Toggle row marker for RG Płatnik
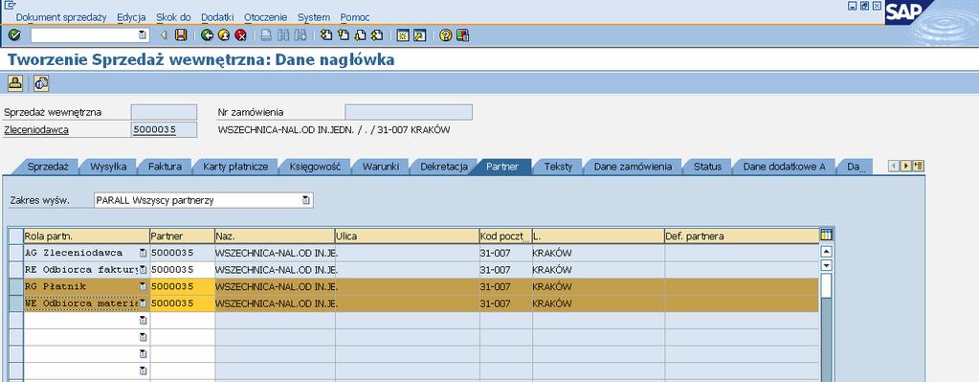The height and width of the screenshot is (382, 979). [x=15, y=286]
